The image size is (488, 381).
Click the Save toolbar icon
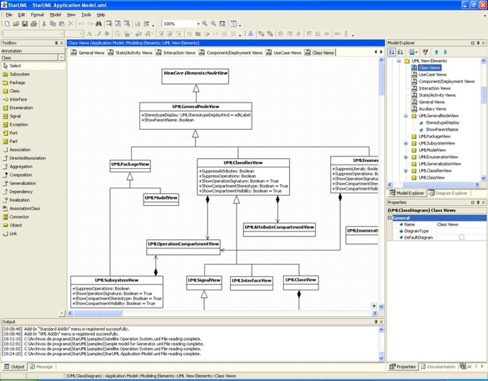tap(24, 23)
